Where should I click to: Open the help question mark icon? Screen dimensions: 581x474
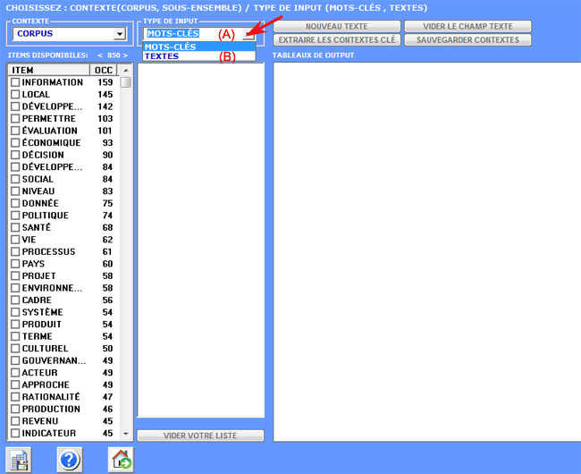point(70,460)
